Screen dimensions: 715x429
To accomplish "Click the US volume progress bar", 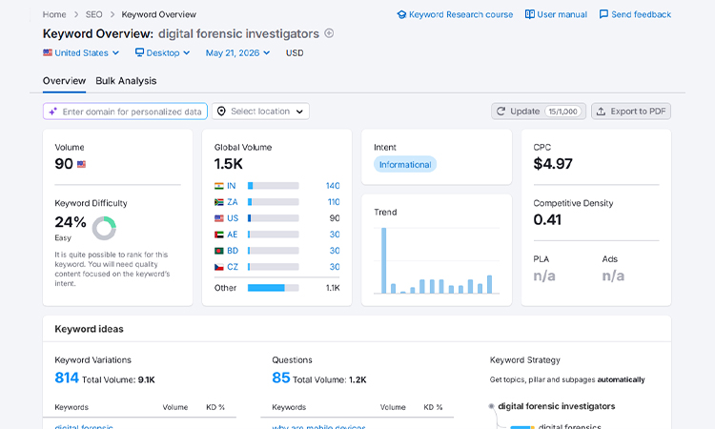I will pyautogui.click(x=274, y=218).
